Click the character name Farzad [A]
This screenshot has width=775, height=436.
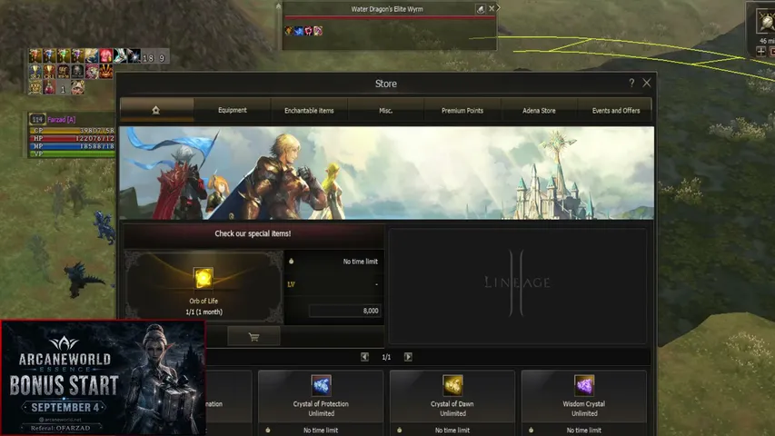point(61,120)
